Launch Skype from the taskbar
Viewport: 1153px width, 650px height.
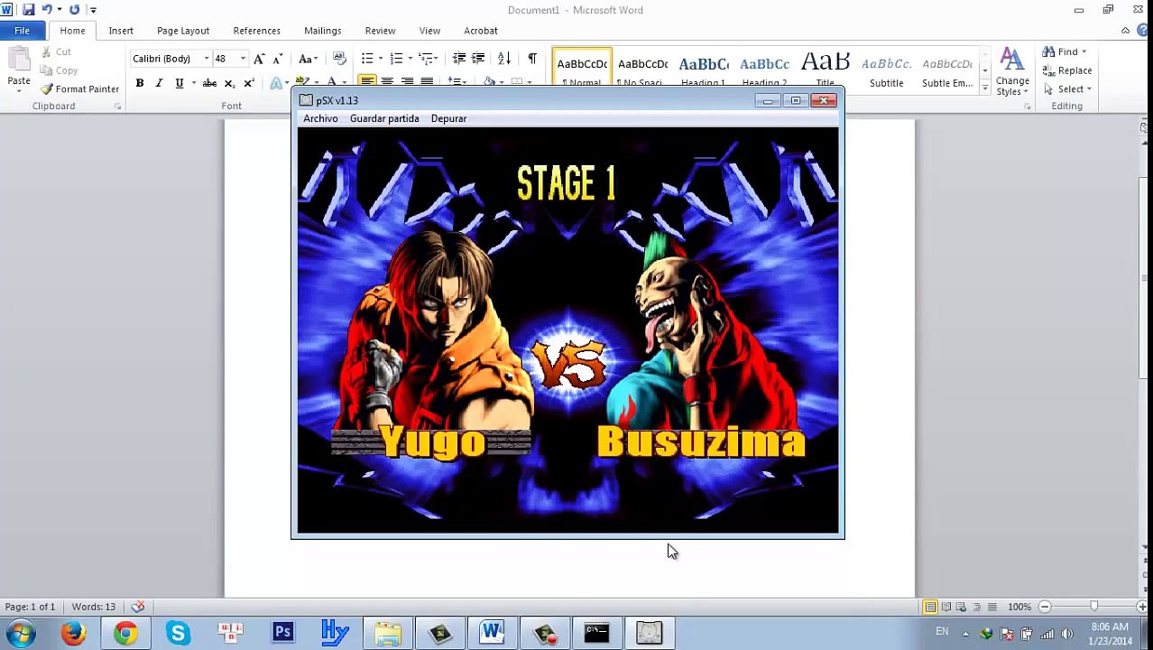178,633
